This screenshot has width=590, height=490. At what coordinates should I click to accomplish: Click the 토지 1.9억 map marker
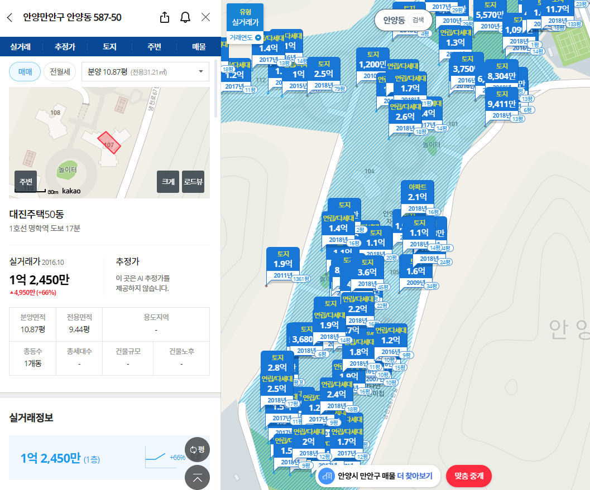click(283, 259)
